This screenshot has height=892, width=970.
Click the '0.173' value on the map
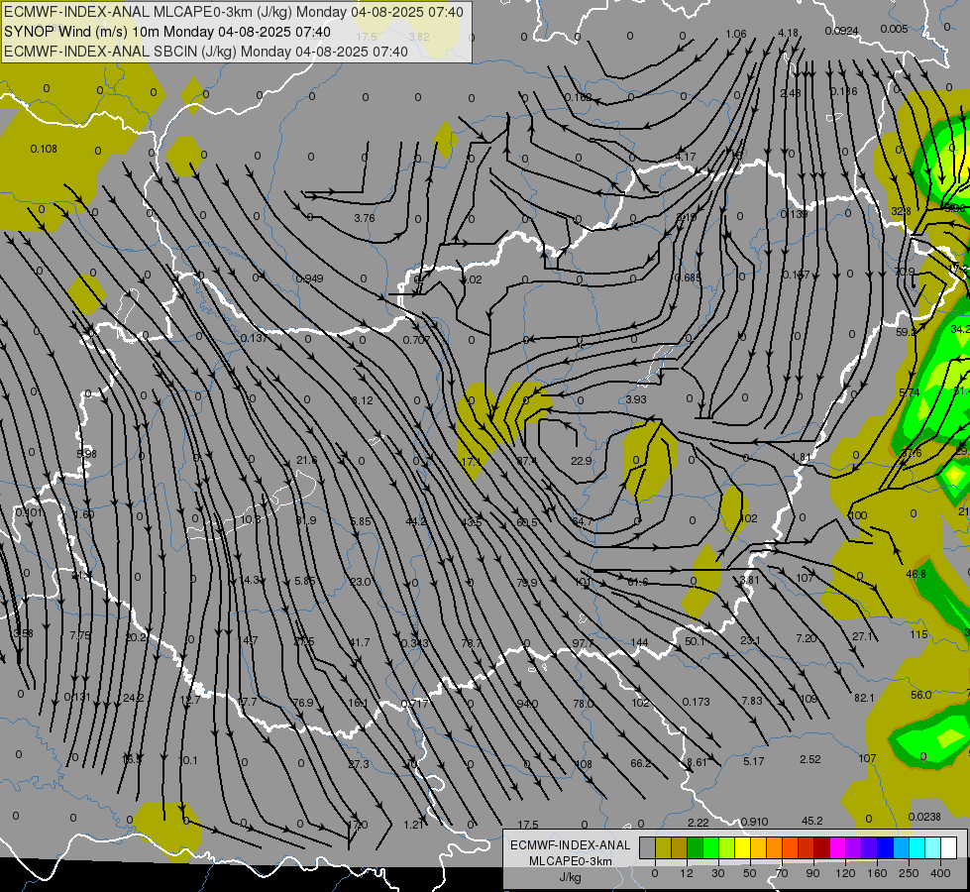click(696, 702)
